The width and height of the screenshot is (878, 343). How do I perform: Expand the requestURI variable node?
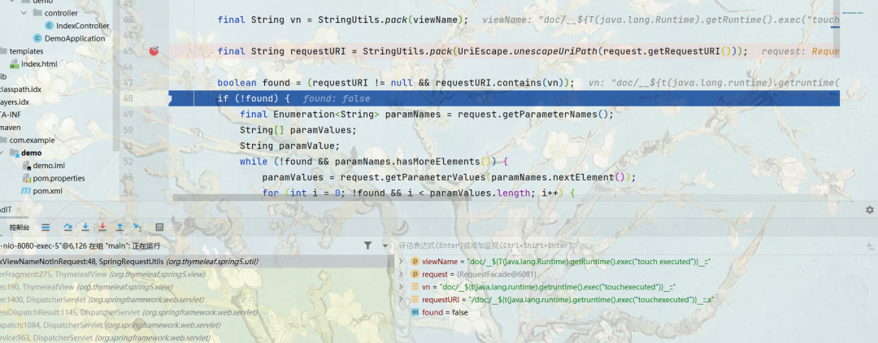point(401,300)
